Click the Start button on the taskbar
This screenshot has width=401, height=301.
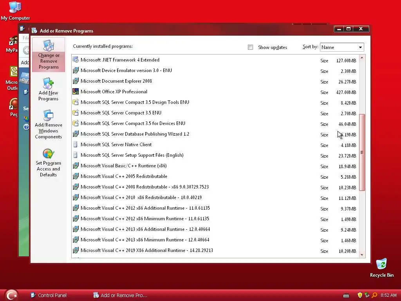(x=11, y=295)
